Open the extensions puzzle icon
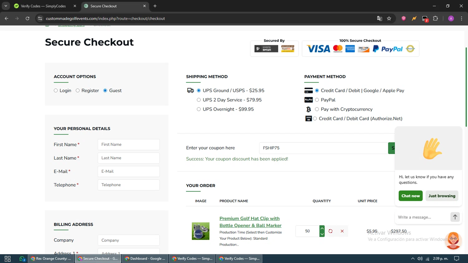Viewport: 468px width, 263px height. point(436,18)
